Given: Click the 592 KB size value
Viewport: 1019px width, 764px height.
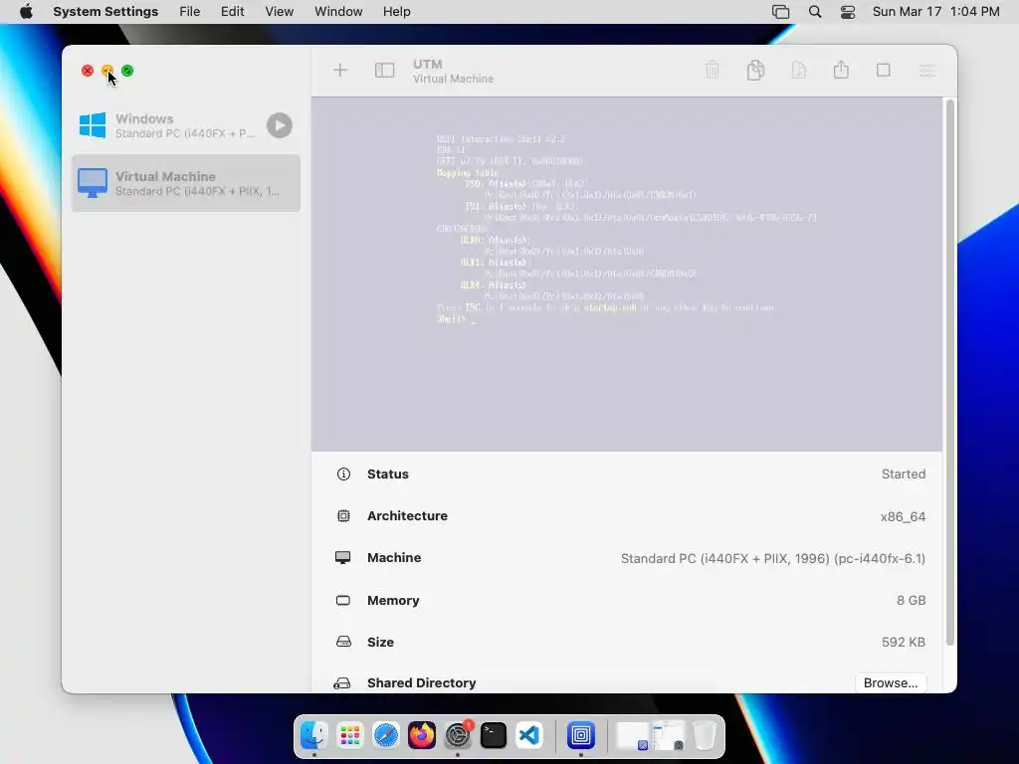Looking at the screenshot, I should pyautogui.click(x=904, y=642).
